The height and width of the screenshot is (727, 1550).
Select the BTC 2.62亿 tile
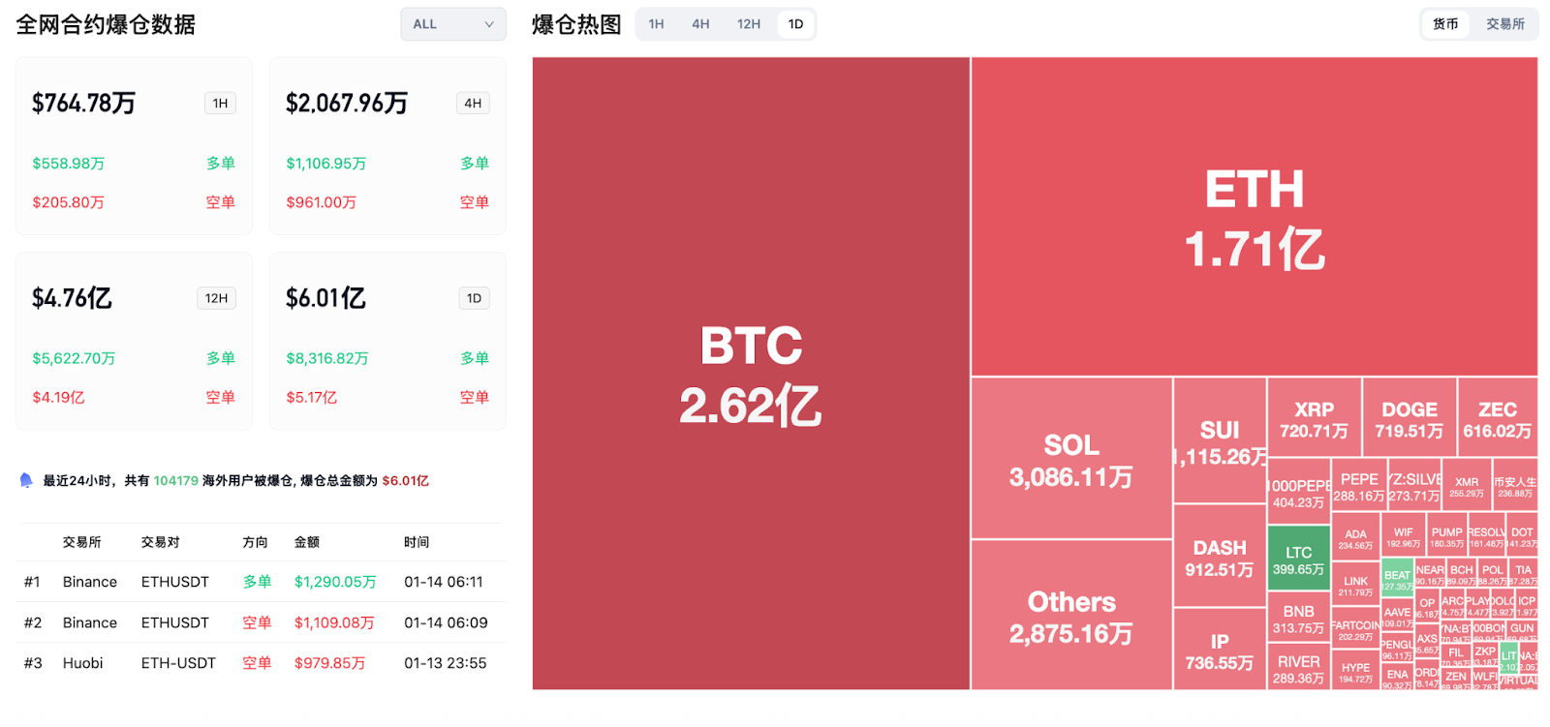(x=749, y=373)
